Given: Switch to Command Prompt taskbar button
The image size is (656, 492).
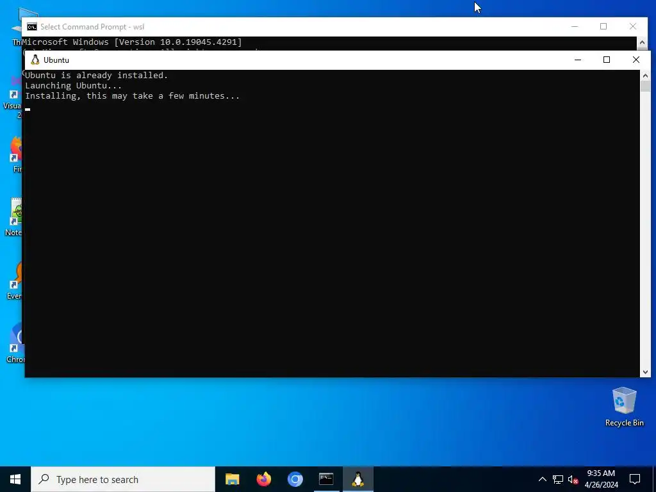Looking at the screenshot, I should 326,479.
